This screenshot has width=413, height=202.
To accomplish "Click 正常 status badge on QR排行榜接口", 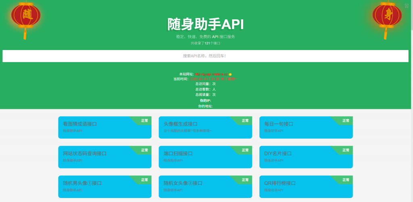I will click(x=346, y=180).
